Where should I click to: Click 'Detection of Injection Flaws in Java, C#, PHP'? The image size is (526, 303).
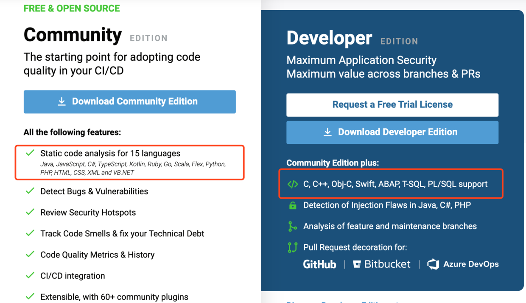point(387,205)
